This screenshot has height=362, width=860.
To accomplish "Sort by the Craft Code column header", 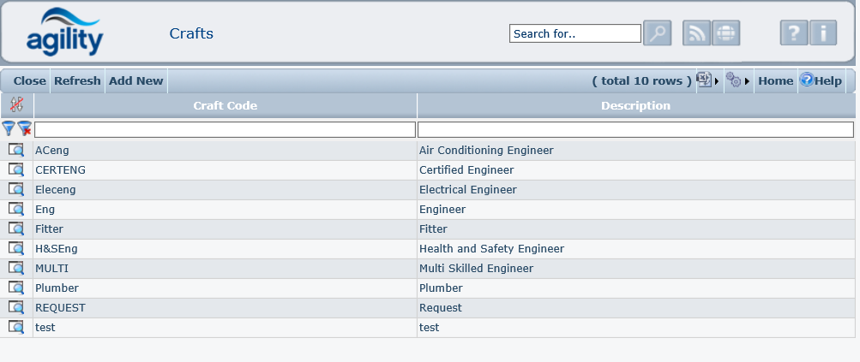I will tap(225, 105).
